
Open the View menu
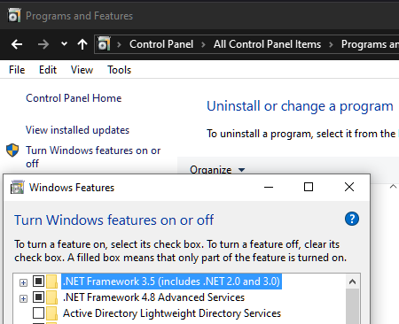(82, 70)
